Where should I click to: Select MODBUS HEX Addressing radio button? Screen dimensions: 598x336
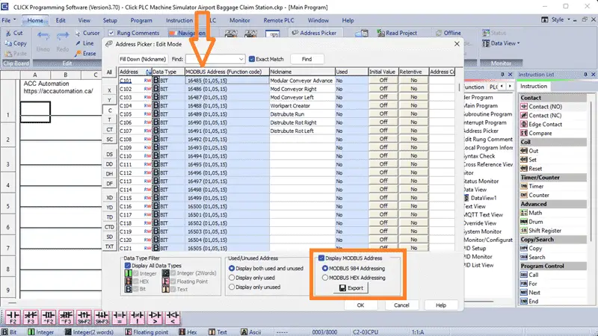coord(325,278)
